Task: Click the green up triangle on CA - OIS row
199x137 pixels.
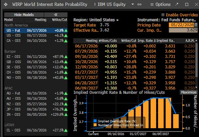Action: [x=66, y=41]
